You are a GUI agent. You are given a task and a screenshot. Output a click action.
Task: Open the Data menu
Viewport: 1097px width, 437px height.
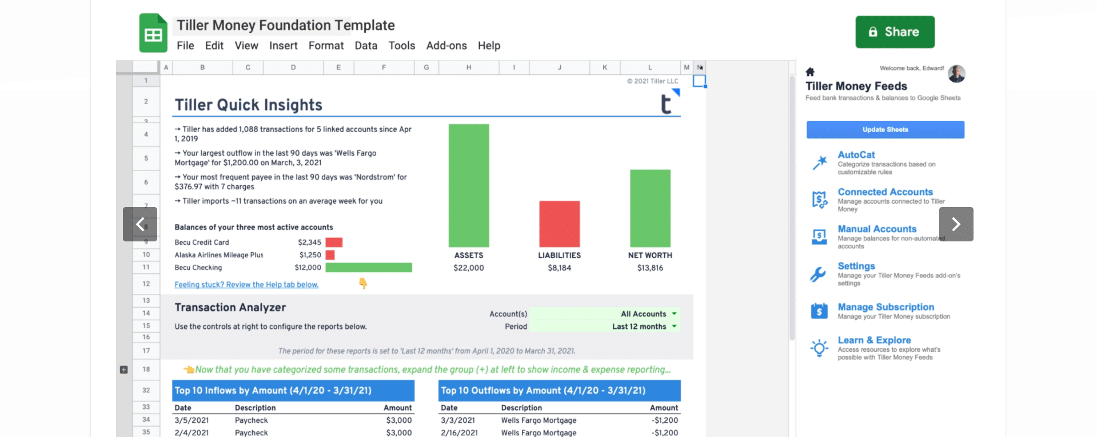pos(366,46)
